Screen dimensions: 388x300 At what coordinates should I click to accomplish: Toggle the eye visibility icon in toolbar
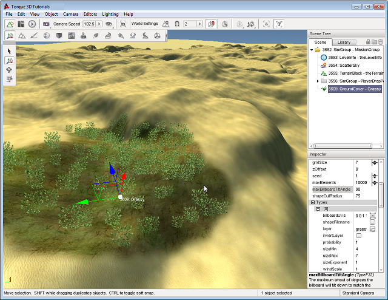pyautogui.click(x=109, y=24)
